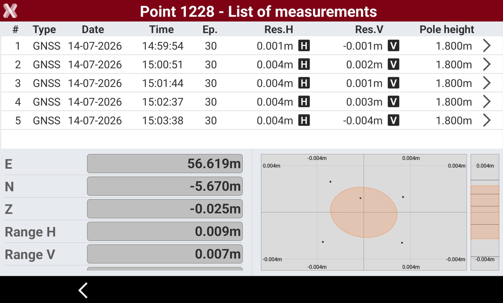Viewport: 503px width, 303px height.
Task: Toggle H icon for measurement 3
Action: (x=304, y=83)
